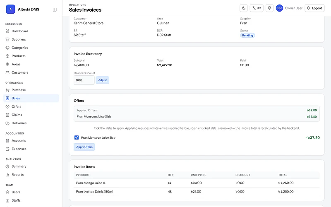Click the ৳2,422.20 total value
Viewport: 331px width, 207px height.
tap(165, 65)
